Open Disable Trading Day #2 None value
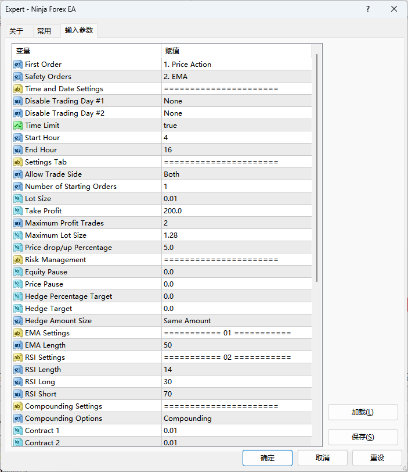Viewport: 408px width, 472px height. [237, 113]
